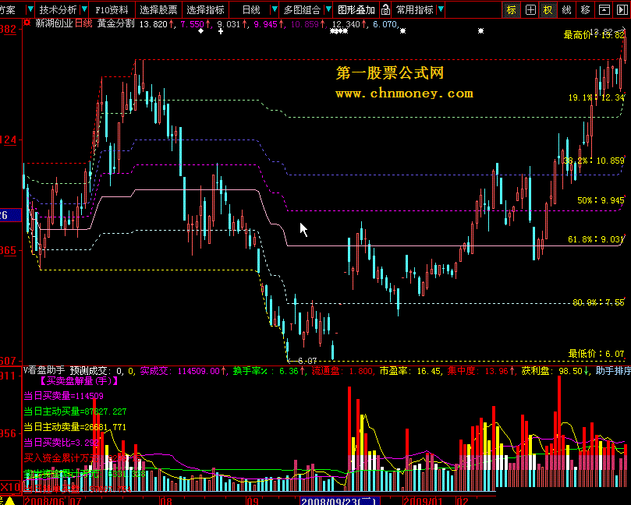Click the stock name 新湖创业
The image size is (631, 505).
(55, 23)
